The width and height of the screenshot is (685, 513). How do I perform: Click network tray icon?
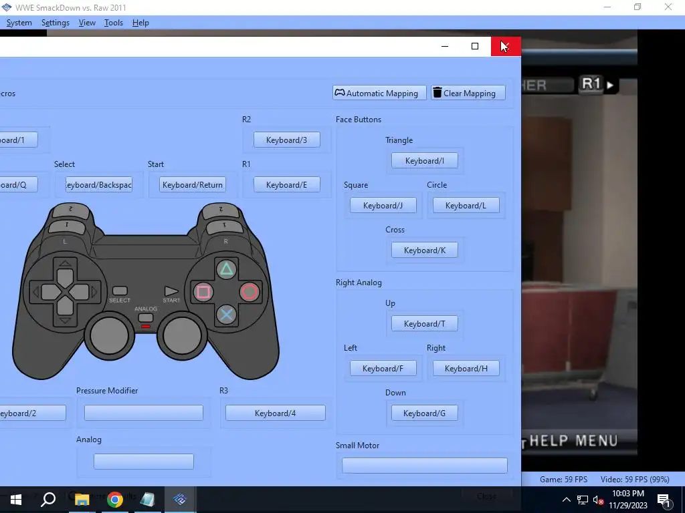[583, 500]
